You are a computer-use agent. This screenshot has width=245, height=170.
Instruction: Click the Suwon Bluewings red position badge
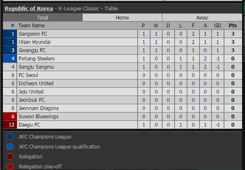pyautogui.click(x=10, y=117)
